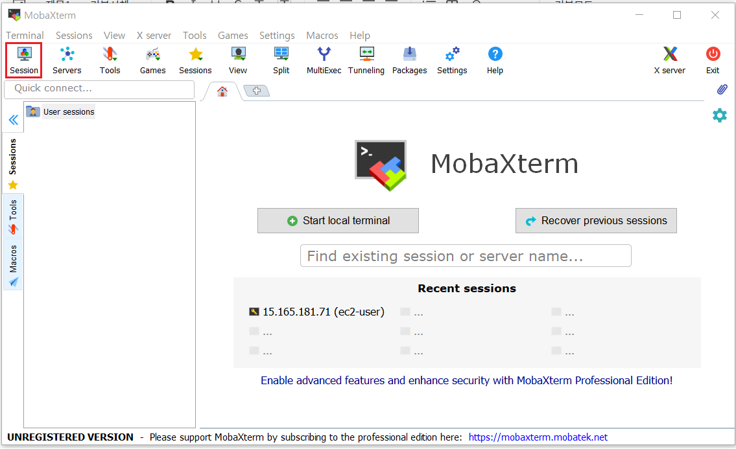Screen dimensions: 736x449
Task: Open a new tab with plus tab
Action: (x=257, y=91)
